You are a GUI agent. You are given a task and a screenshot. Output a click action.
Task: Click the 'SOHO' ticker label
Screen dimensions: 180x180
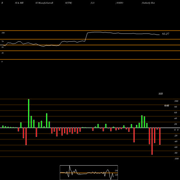pyautogui.click(x=120, y=3)
